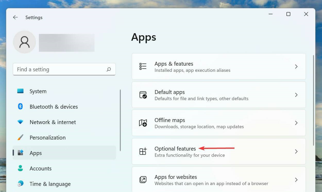Click the right-side vertical scrollbar
The height and width of the screenshot is (192, 322).
(313, 100)
